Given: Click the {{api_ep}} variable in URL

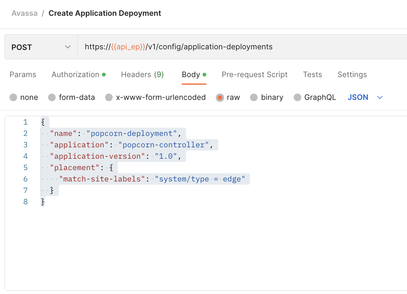Looking at the screenshot, I should (128, 47).
